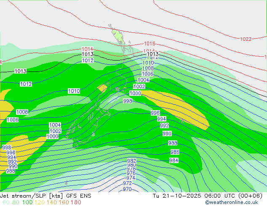Screen dimensions: 267x206
Task: Click the 984 isobar label
Action: (174, 160)
